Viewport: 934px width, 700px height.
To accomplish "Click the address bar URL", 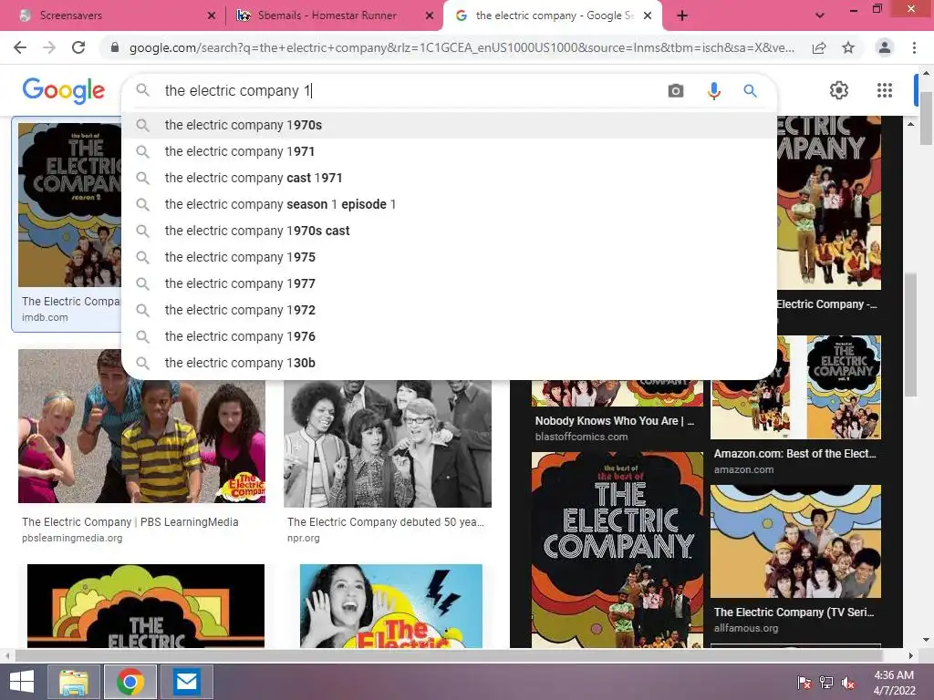I will click(x=462, y=47).
